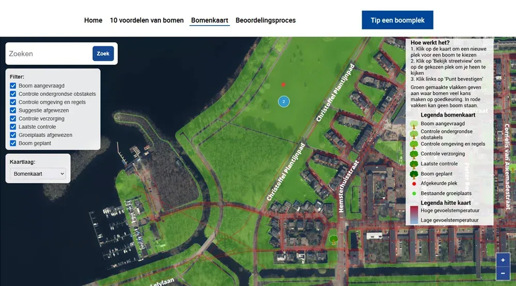Toggle Controle verzorging filter
Viewport: 516px width, 286px height.
[13, 119]
